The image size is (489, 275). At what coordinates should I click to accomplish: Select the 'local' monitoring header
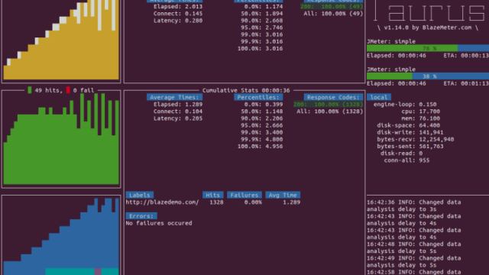[379, 97]
